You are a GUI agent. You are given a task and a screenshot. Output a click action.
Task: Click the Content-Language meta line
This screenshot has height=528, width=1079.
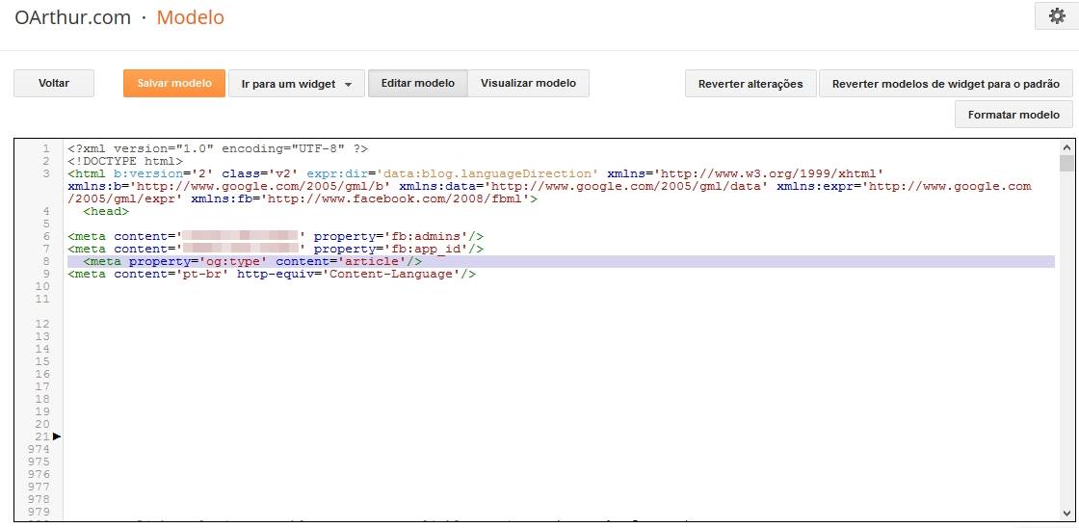[272, 274]
